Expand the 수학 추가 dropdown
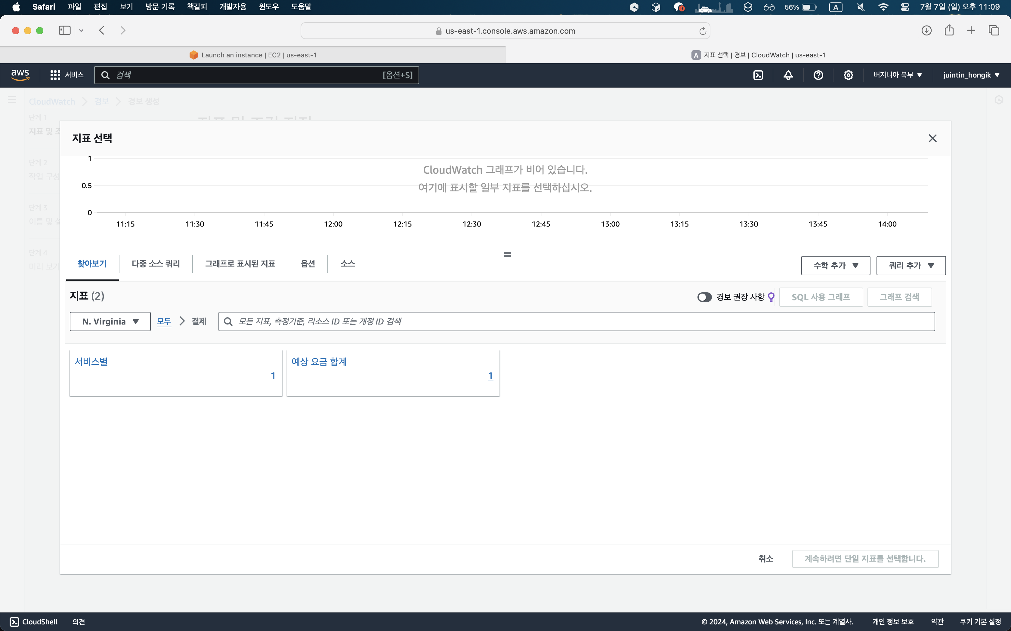This screenshot has height=631, width=1011. tap(836, 265)
